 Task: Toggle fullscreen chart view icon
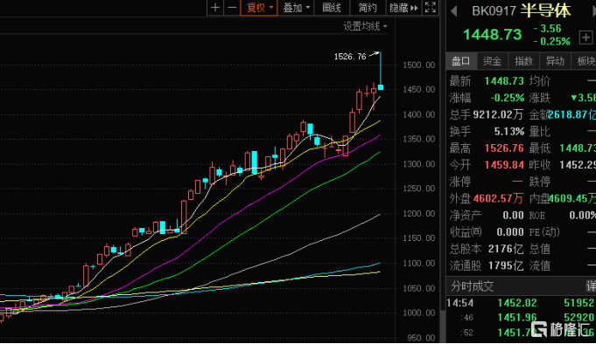pos(431,8)
